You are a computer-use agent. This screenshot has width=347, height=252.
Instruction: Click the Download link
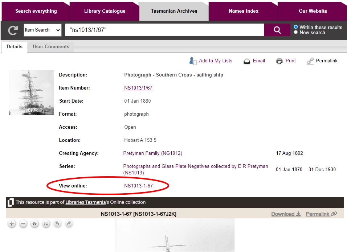point(286,214)
